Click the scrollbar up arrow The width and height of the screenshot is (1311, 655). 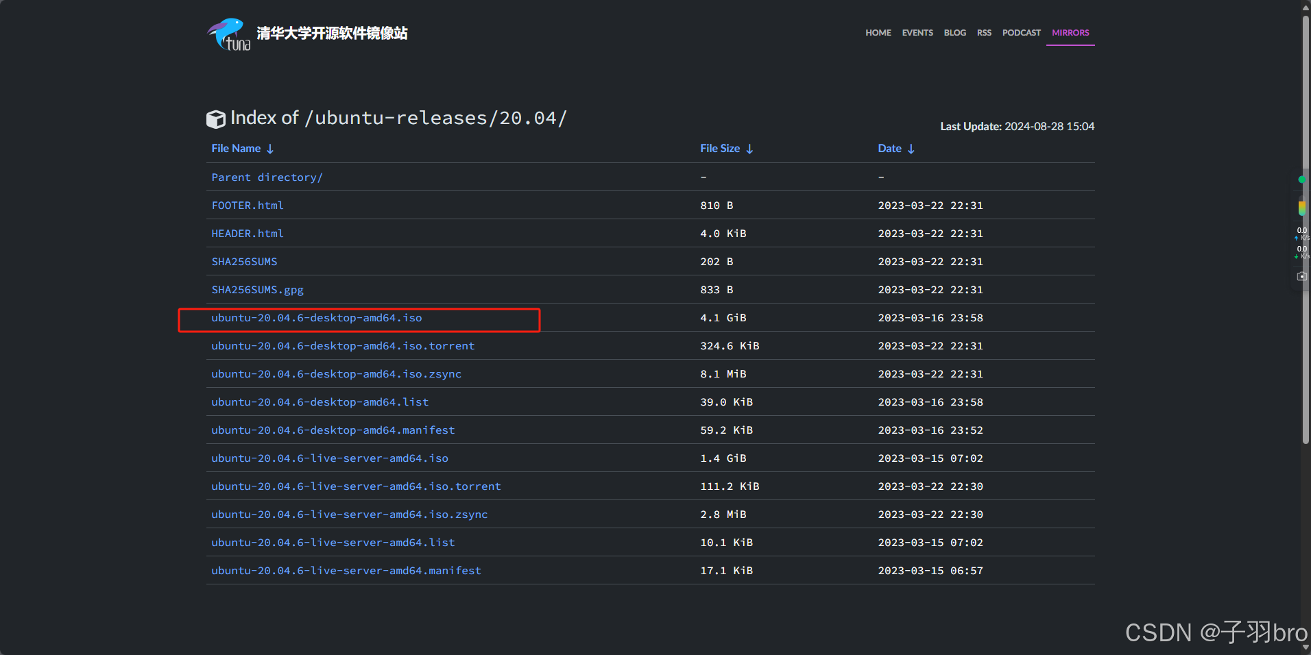(1306, 7)
